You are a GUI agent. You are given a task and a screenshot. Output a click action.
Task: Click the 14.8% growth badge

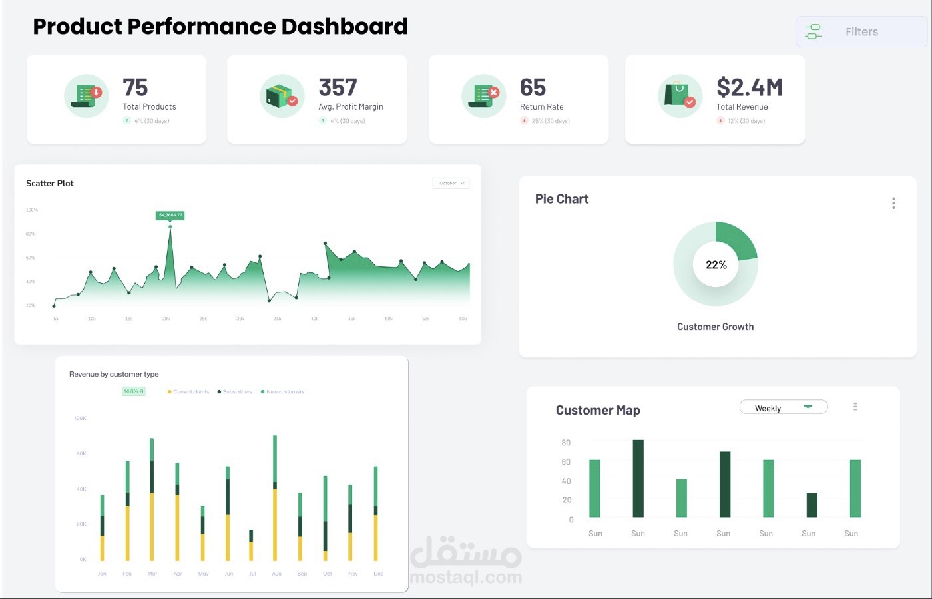point(133,391)
